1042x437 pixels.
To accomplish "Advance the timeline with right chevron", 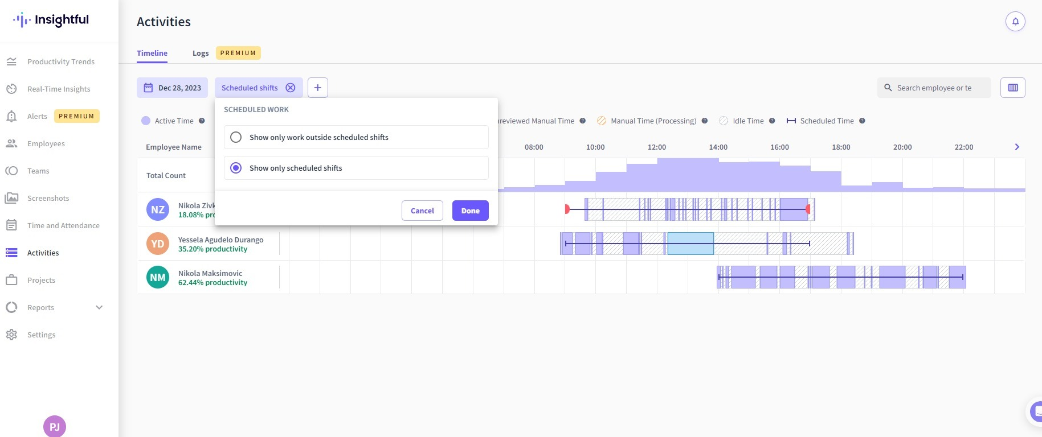I will click(x=1017, y=147).
